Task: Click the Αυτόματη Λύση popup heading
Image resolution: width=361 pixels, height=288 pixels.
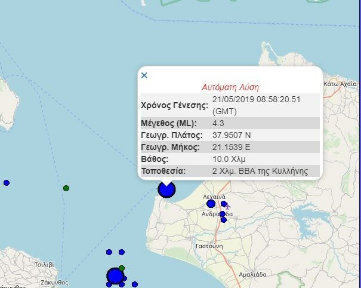Action: click(x=230, y=87)
